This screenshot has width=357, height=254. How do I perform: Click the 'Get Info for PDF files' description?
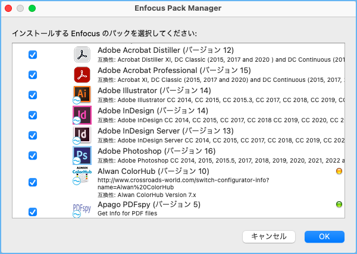[x=127, y=214]
